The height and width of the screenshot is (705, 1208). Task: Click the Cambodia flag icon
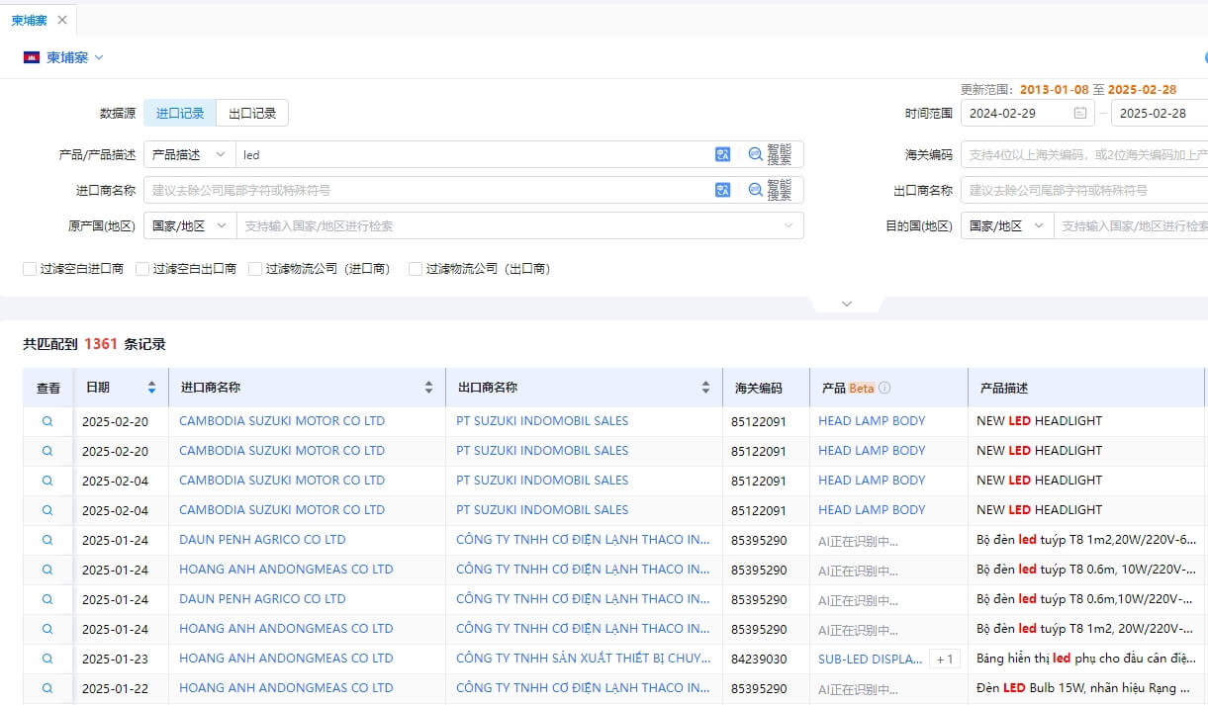[32, 57]
